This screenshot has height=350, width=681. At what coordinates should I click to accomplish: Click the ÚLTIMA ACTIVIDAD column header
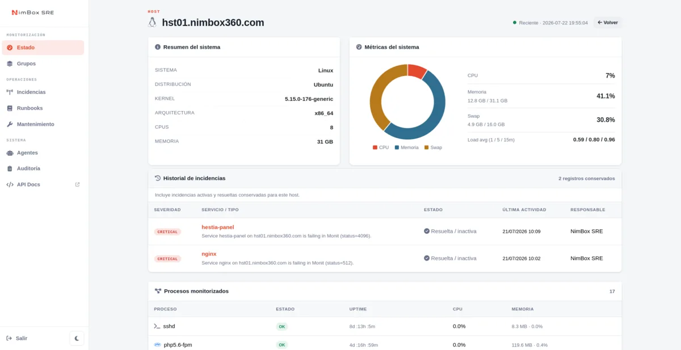524,210
